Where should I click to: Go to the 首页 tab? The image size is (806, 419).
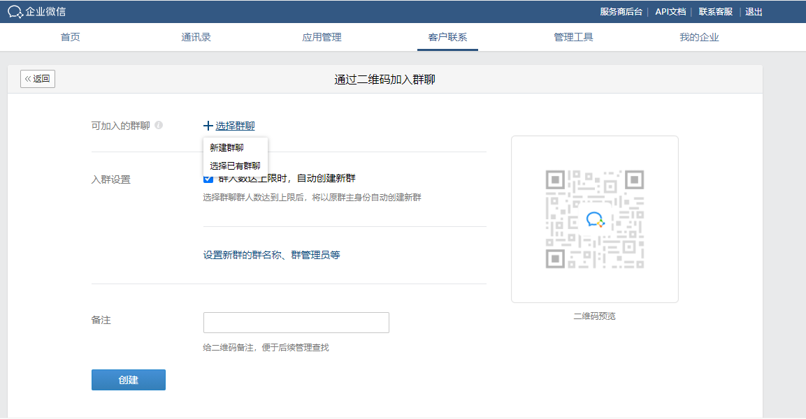point(71,37)
